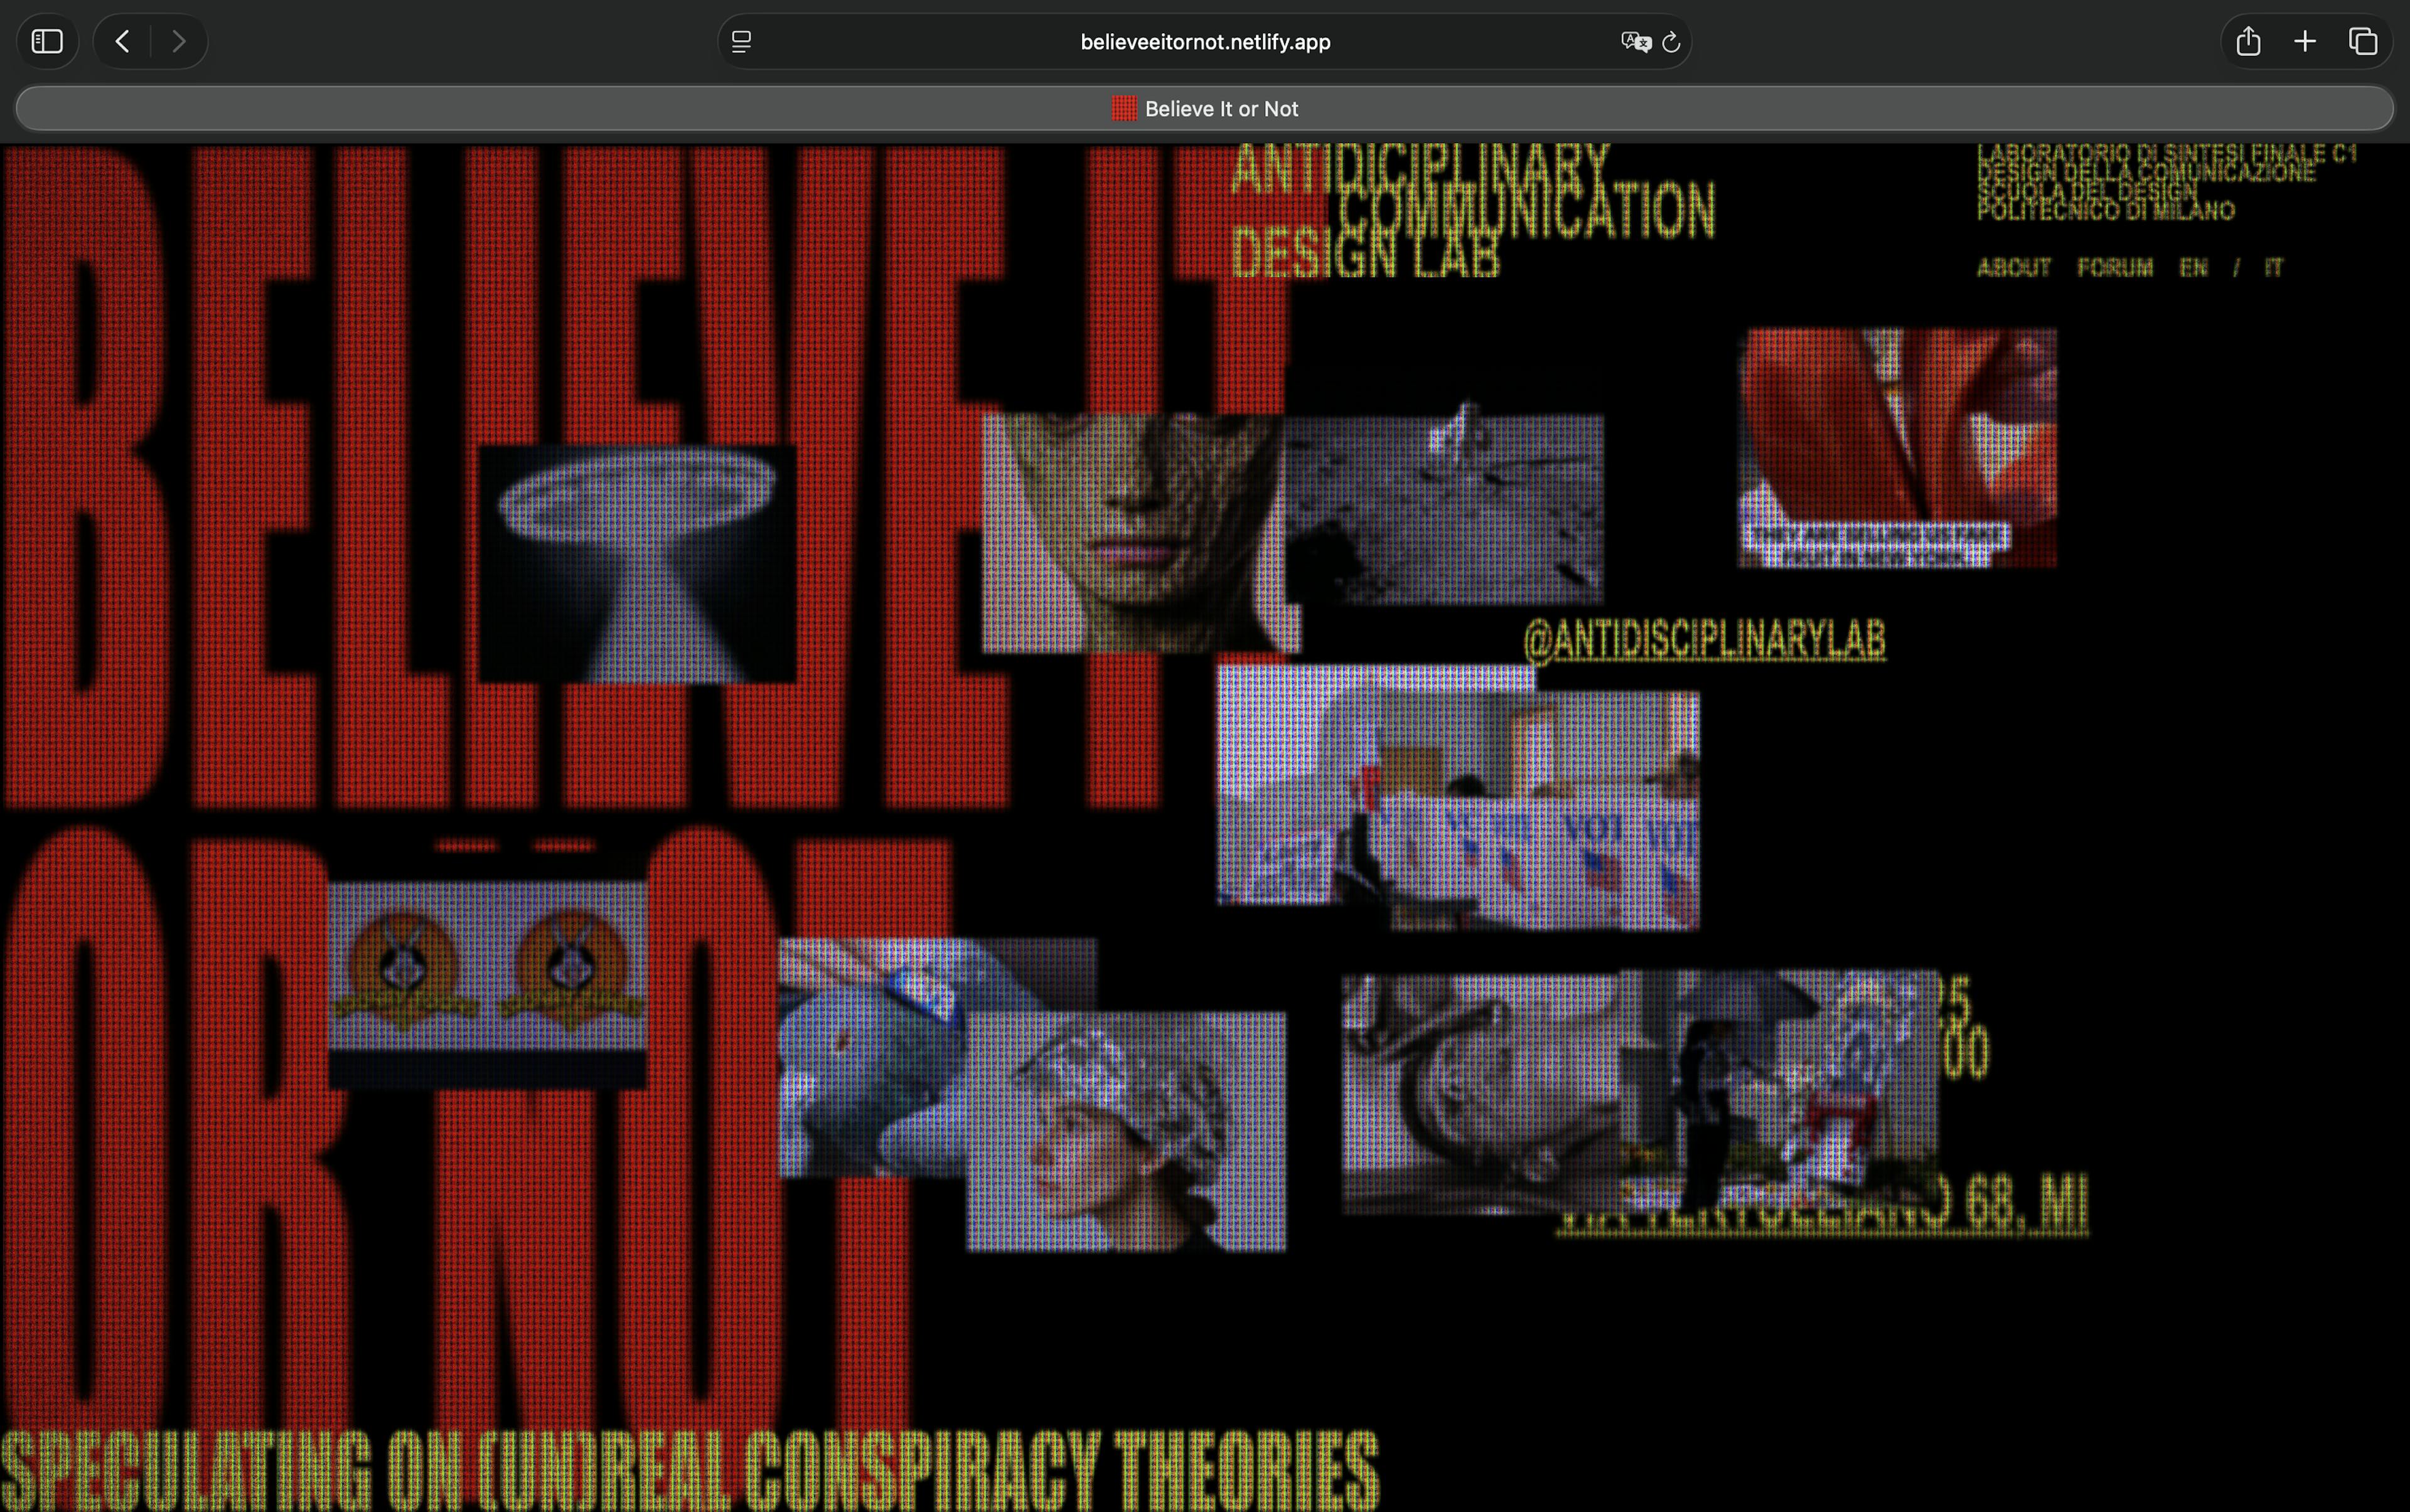
Task: Share the current webpage
Action: (x=2249, y=41)
